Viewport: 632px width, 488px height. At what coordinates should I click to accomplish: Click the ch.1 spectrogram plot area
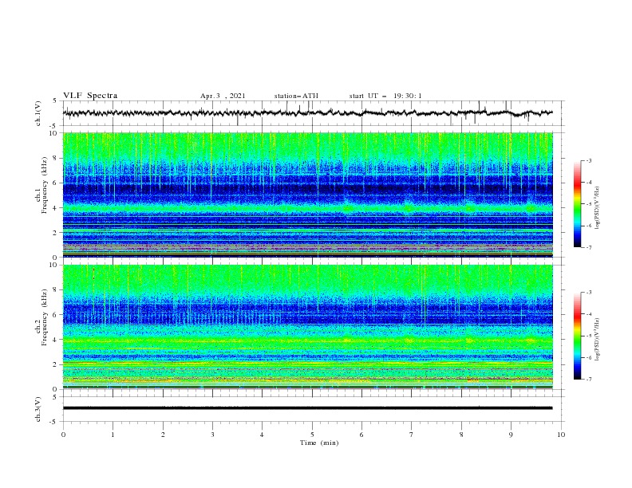(x=308, y=195)
